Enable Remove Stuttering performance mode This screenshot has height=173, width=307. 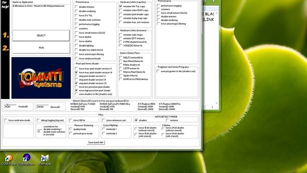71,134
